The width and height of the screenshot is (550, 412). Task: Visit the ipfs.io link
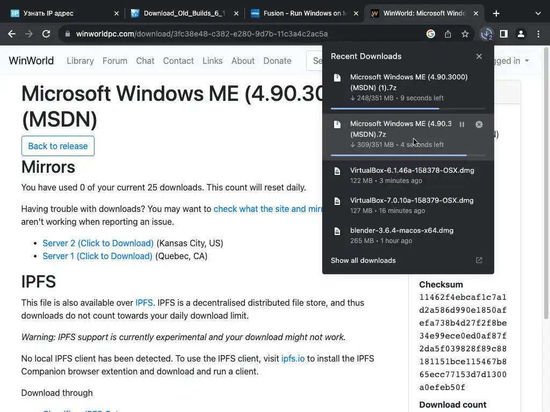(x=293, y=359)
